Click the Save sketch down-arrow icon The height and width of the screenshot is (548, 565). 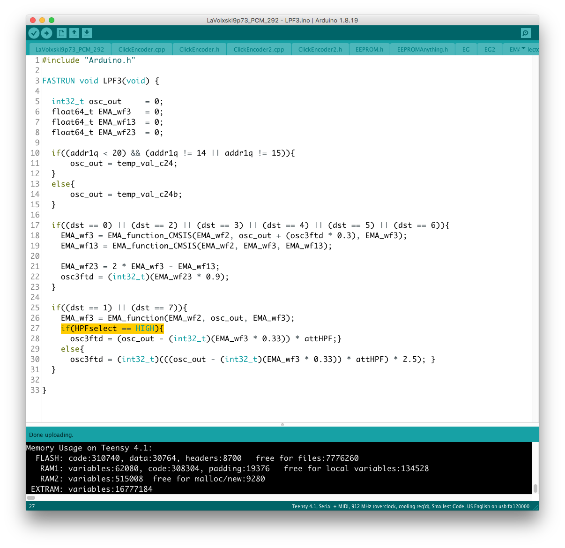coord(87,33)
